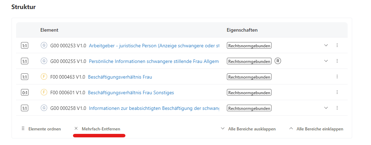
Task: Expand the G00 000258 row chevron
Action: 326,108
